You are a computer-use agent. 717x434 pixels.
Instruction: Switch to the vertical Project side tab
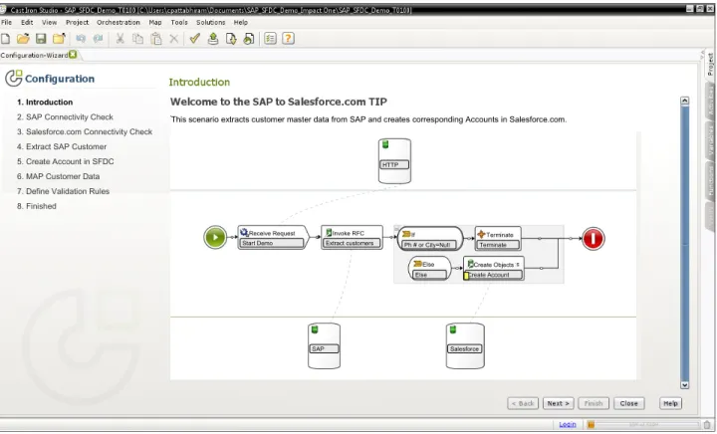pos(710,65)
